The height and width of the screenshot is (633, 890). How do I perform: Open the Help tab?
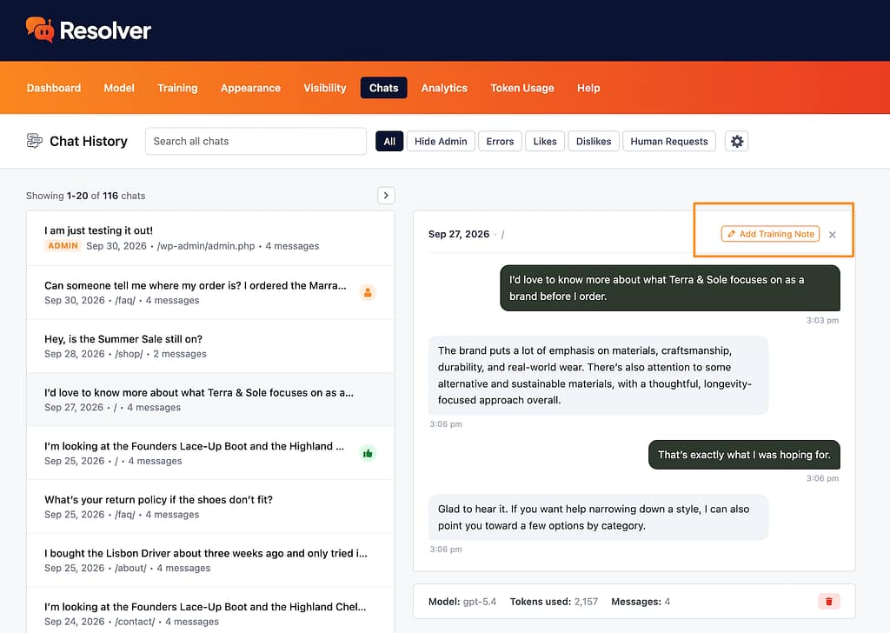(x=588, y=88)
